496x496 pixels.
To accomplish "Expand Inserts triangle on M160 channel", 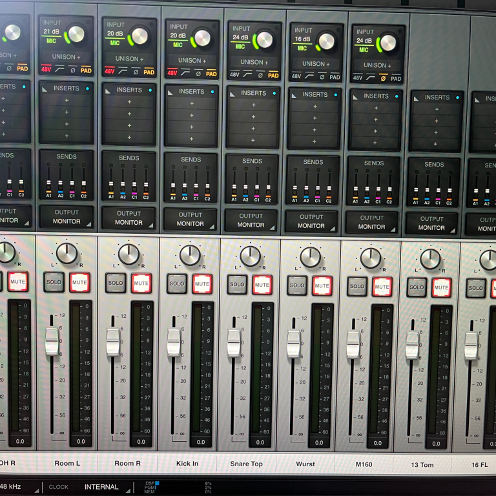I will 355,98.
